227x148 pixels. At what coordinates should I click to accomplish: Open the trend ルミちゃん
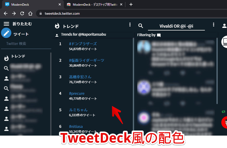pos(78,110)
